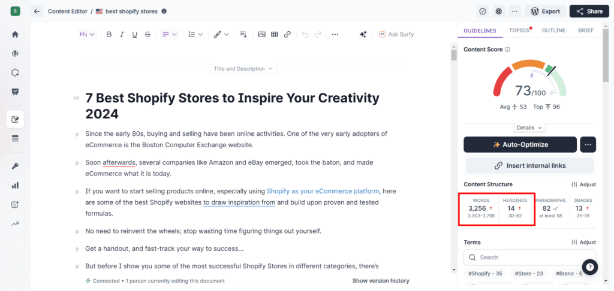Open the help question mark bubble
This screenshot has height=291, width=614.
590,267
